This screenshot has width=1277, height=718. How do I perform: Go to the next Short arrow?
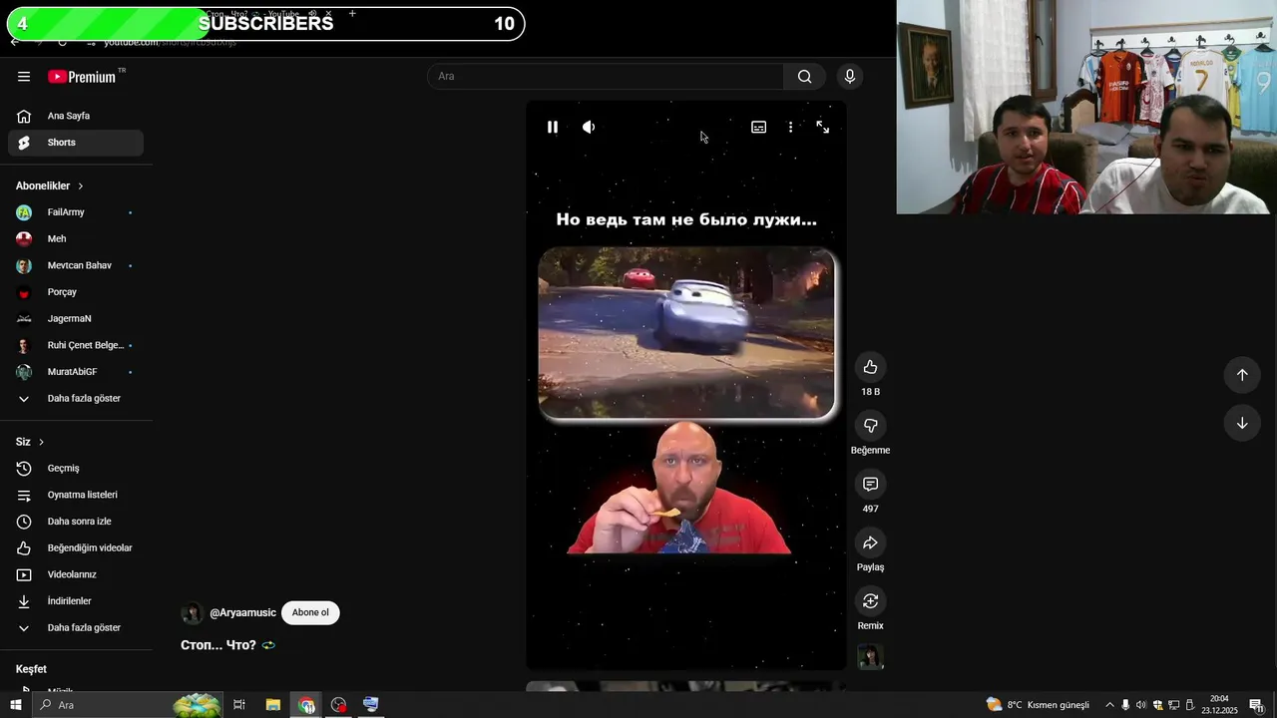[x=1242, y=423]
